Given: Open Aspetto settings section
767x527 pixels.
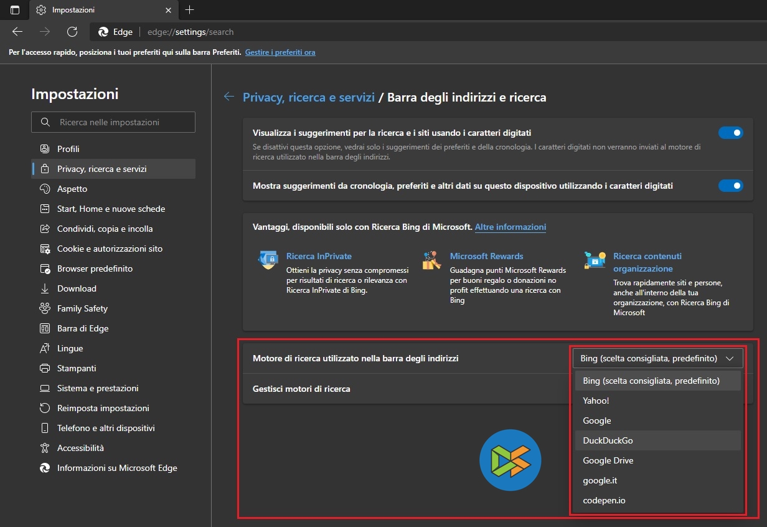Looking at the screenshot, I should [72, 189].
